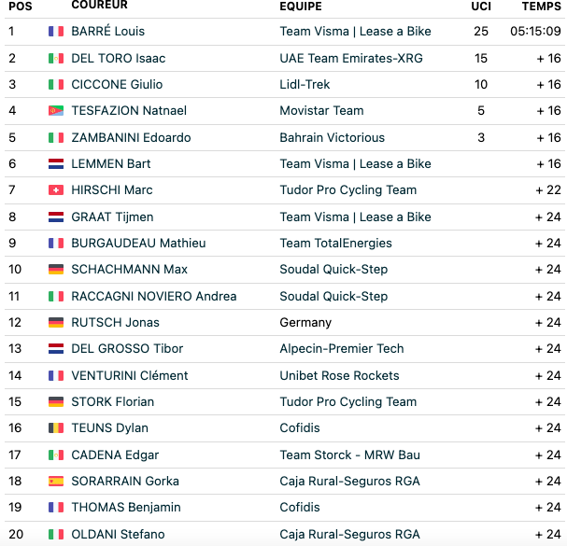
Task: Click the Mexican flag next to DEL TORO Isaac
Action: [x=56, y=58]
